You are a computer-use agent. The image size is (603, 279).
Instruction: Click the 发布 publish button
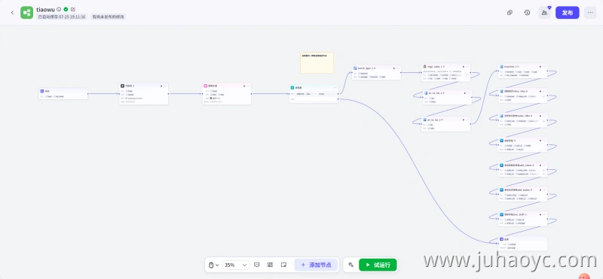click(x=568, y=13)
